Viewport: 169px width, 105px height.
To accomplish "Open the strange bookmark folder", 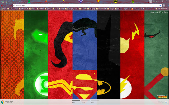I will [x=110, y=9].
